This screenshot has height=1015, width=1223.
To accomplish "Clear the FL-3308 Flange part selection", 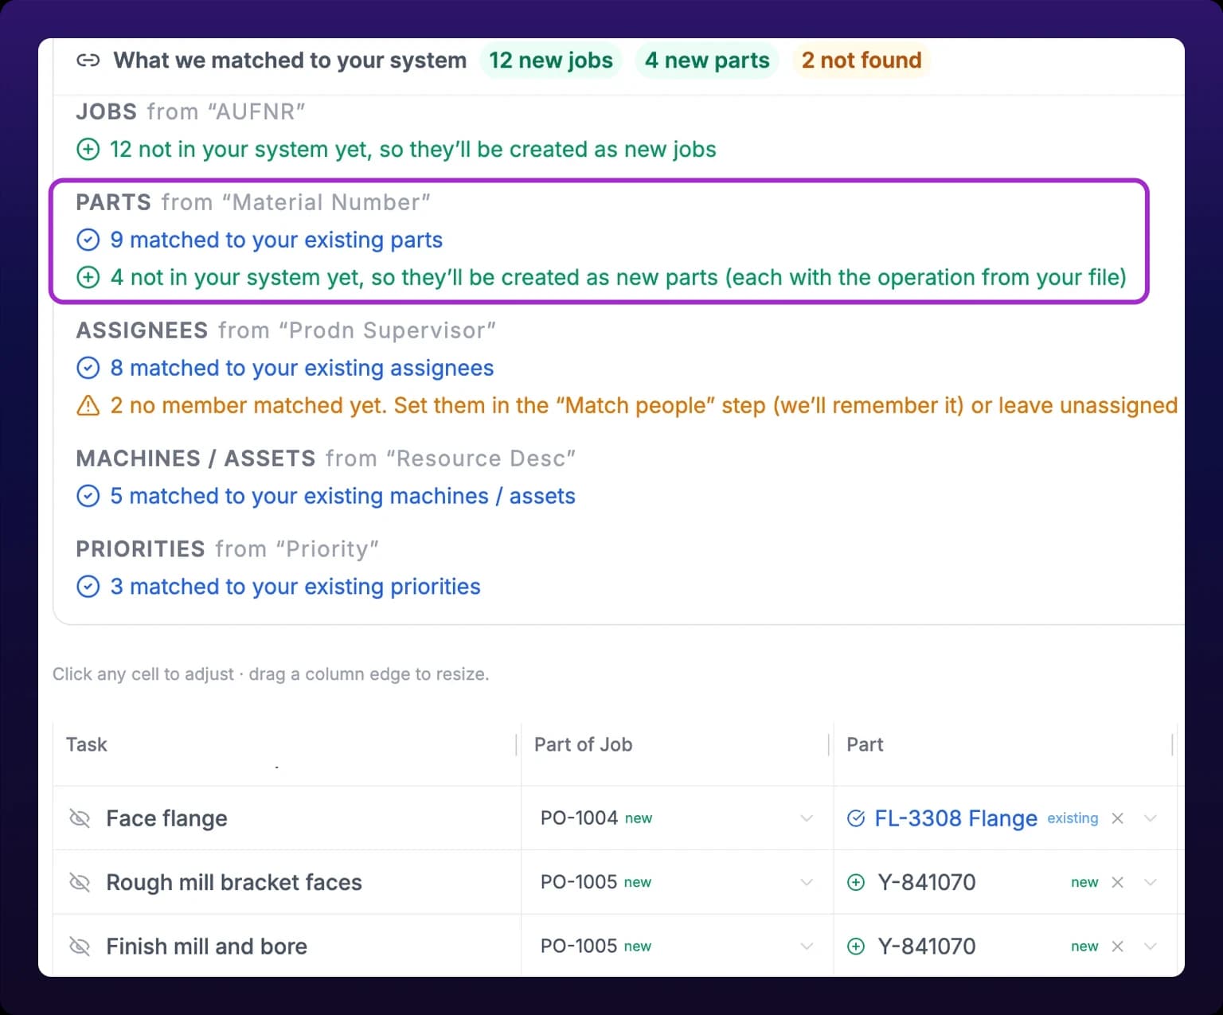I will pos(1118,818).
